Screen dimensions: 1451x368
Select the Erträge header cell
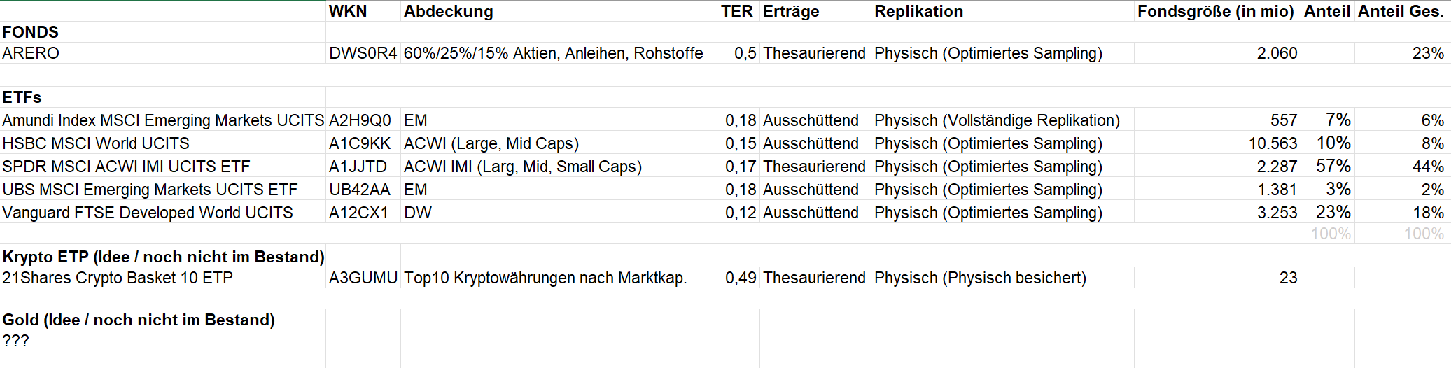point(791,11)
